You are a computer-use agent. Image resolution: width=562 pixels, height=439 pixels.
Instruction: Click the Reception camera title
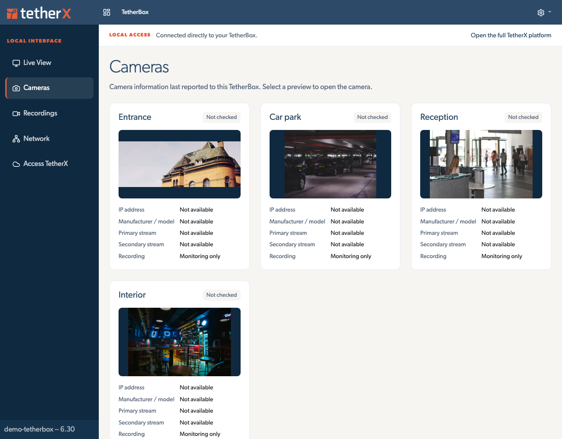439,117
